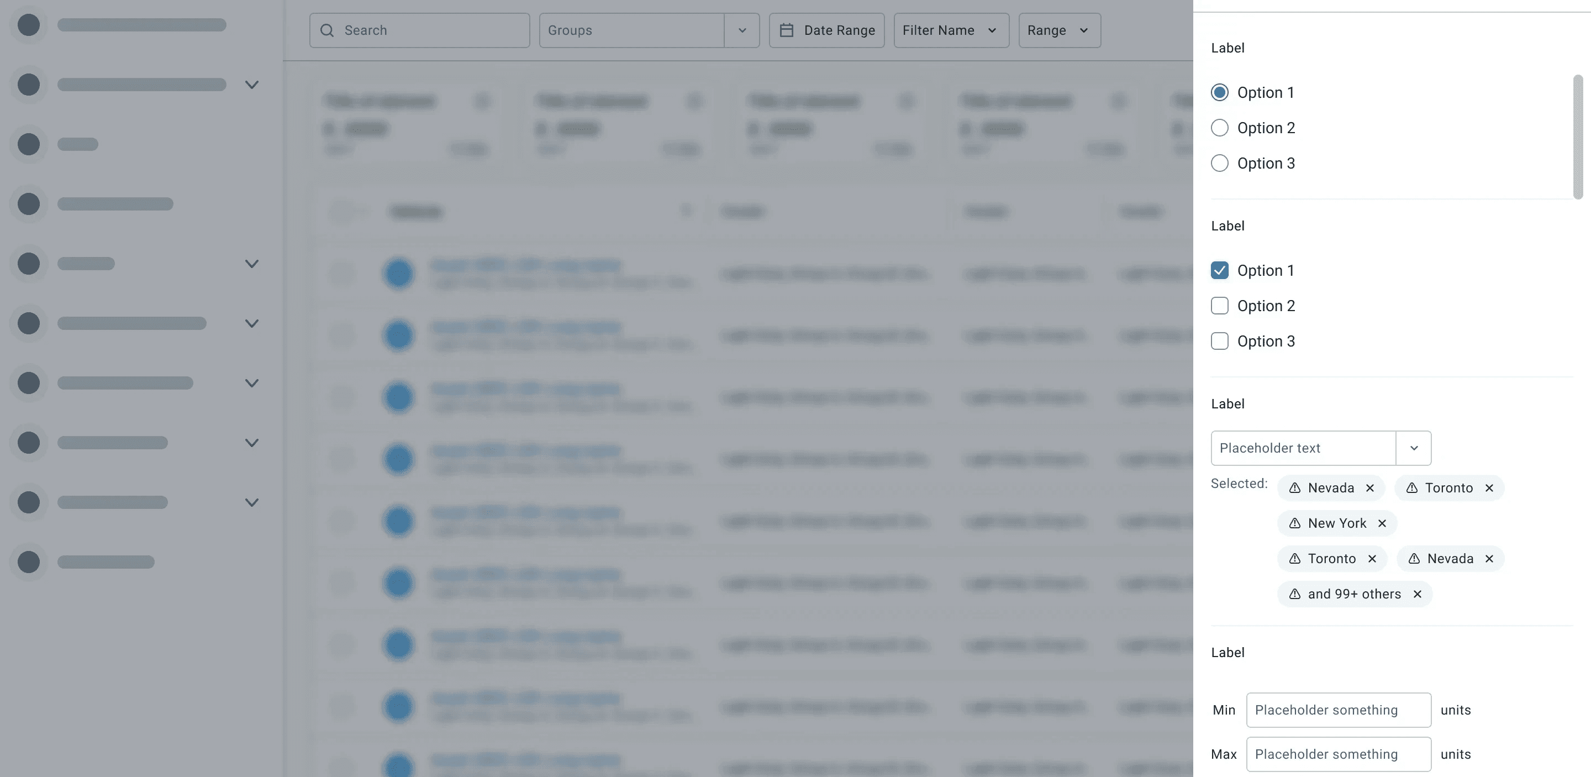Select the Option 2 radio button
Image resolution: width=1591 pixels, height=777 pixels.
(x=1219, y=128)
